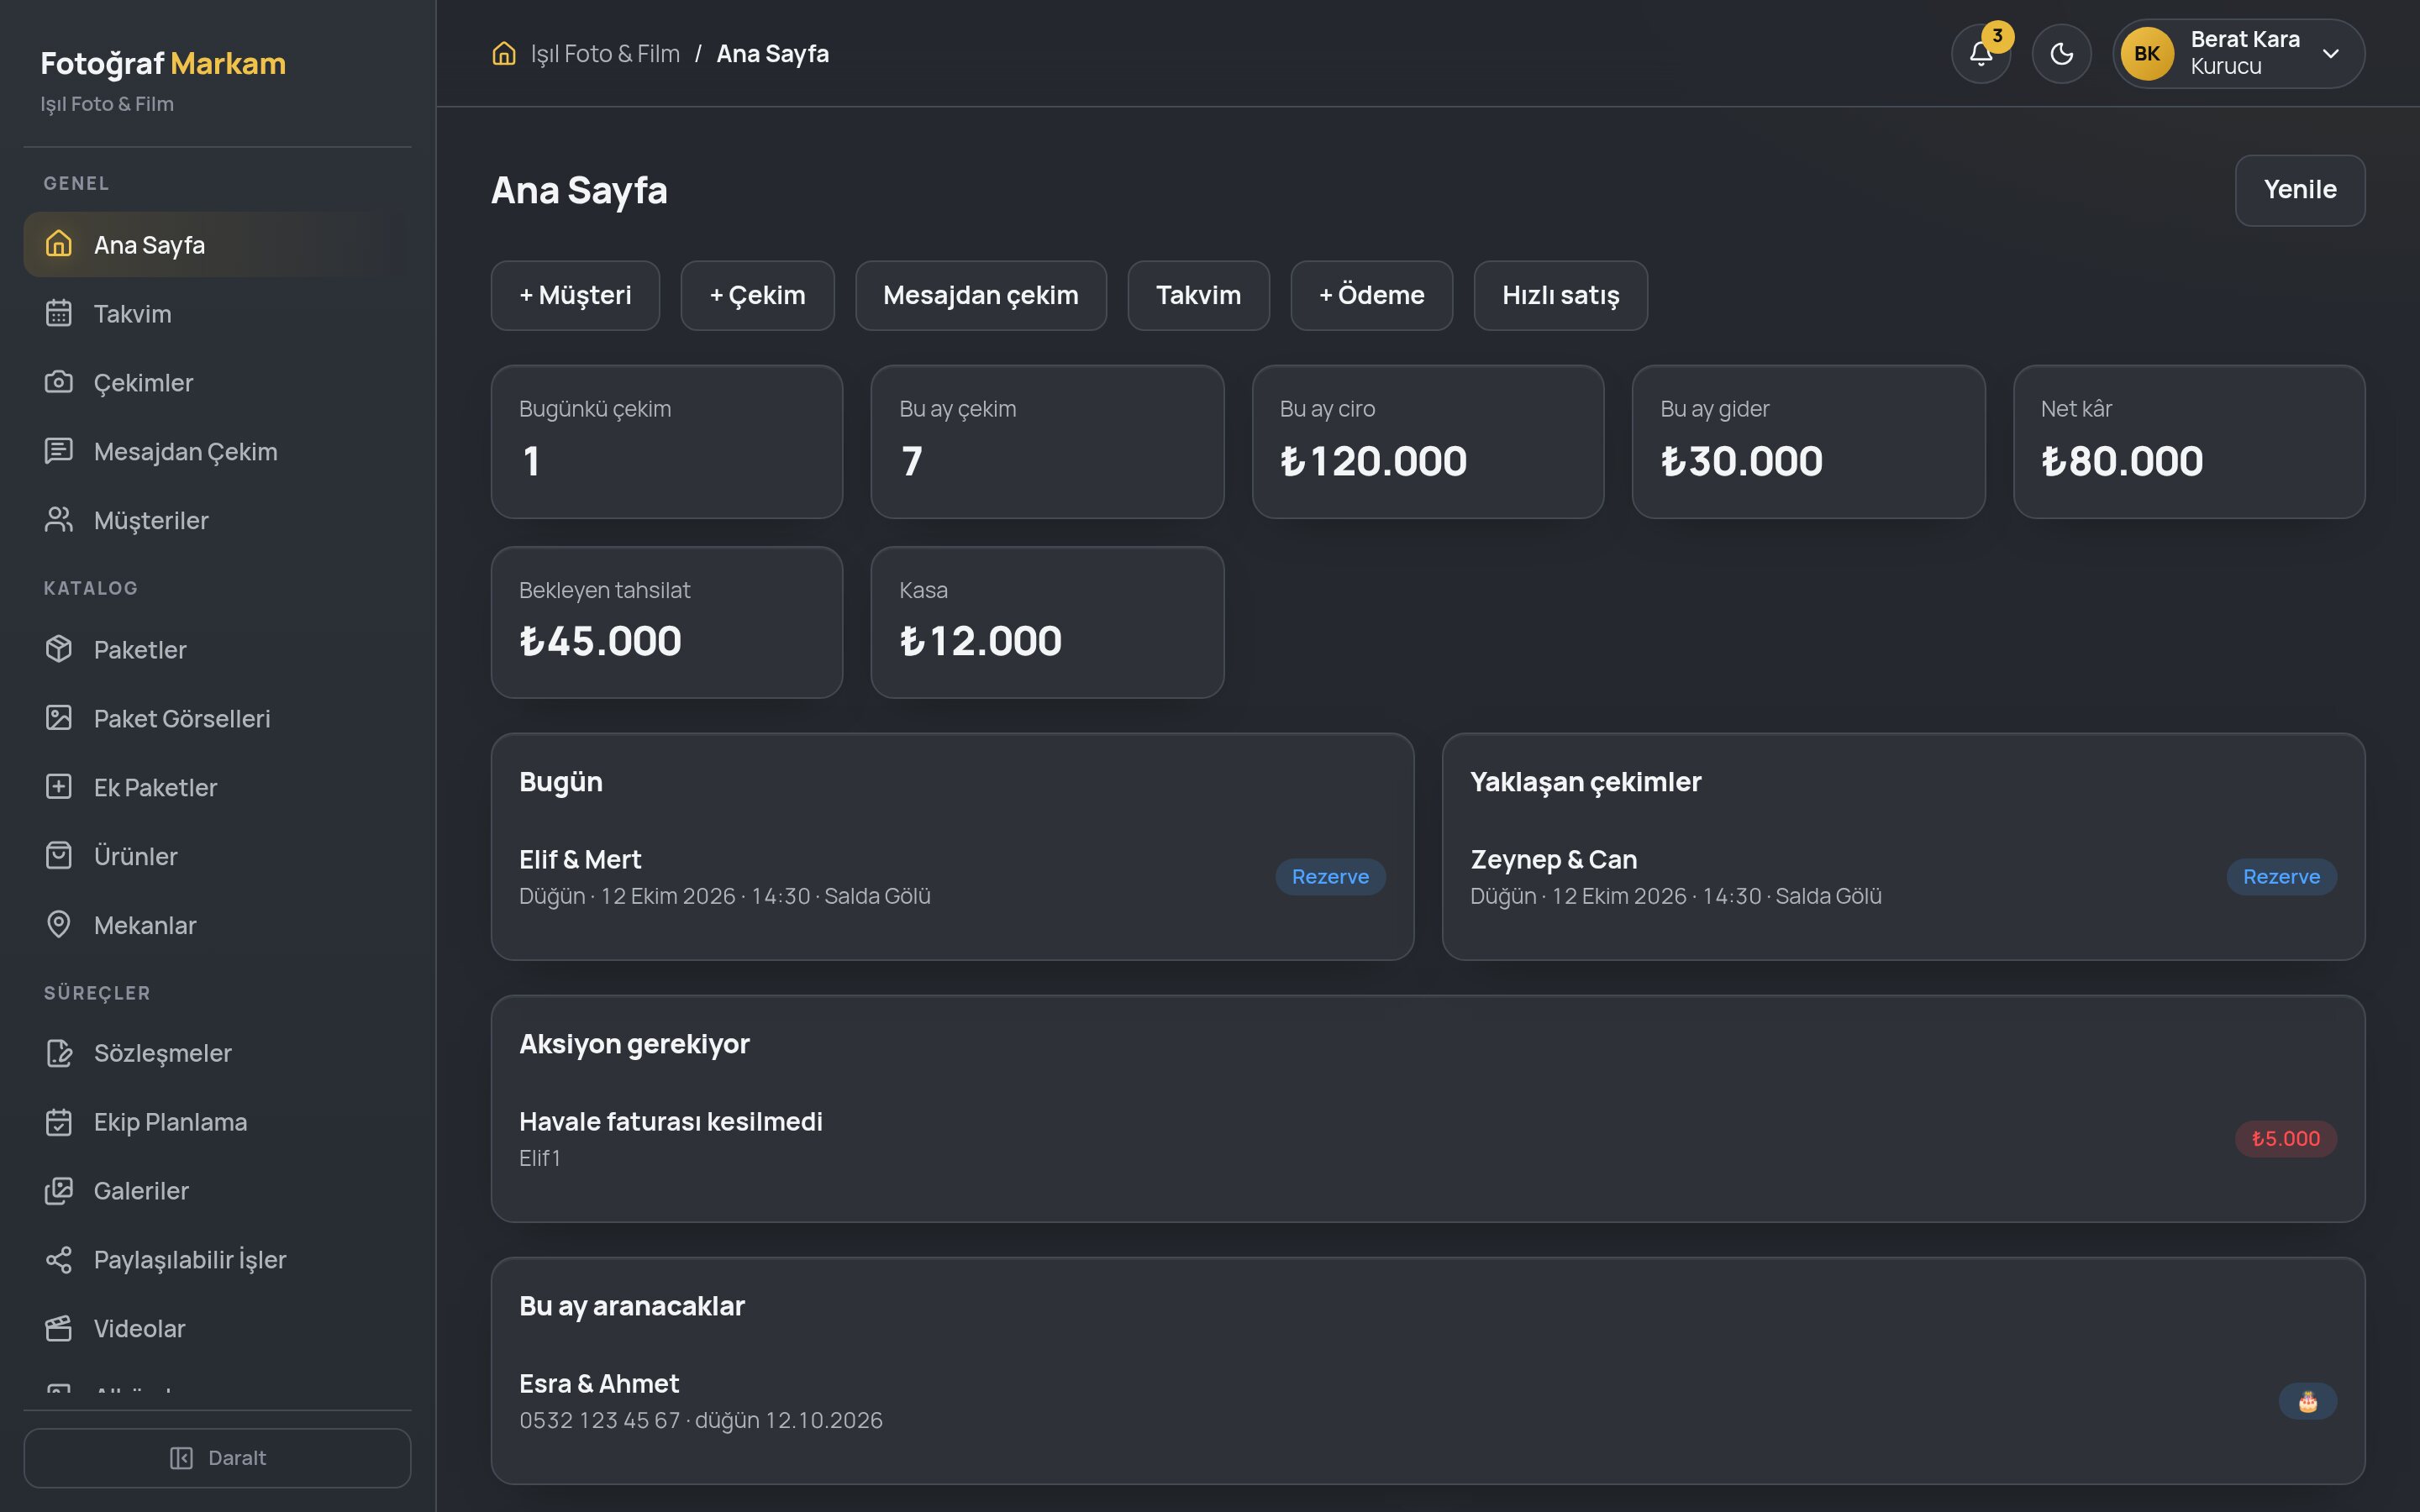Open Elif & Mert shoot entry
Viewport: 2420px width, 1512px height.
(x=952, y=877)
